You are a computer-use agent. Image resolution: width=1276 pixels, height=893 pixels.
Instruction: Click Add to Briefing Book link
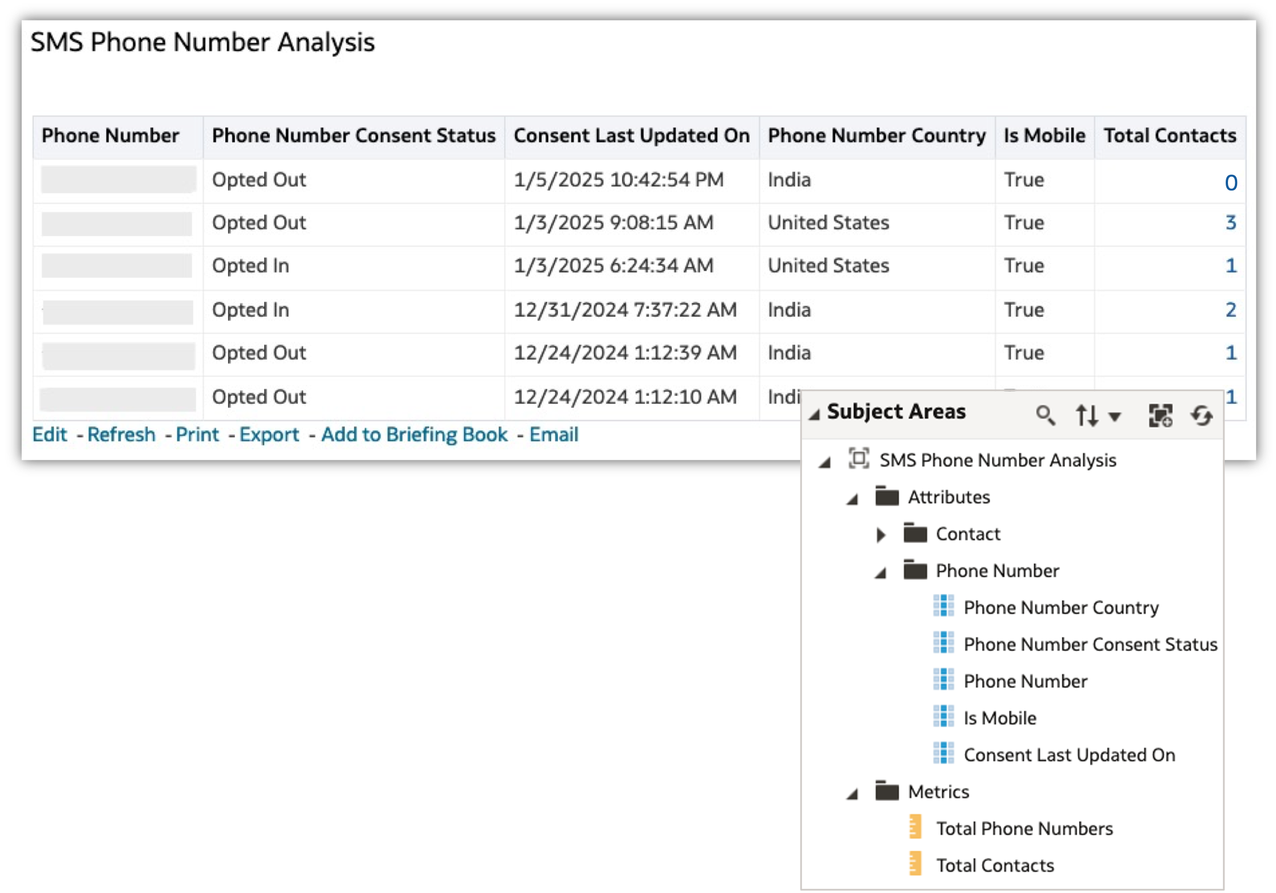click(x=414, y=434)
